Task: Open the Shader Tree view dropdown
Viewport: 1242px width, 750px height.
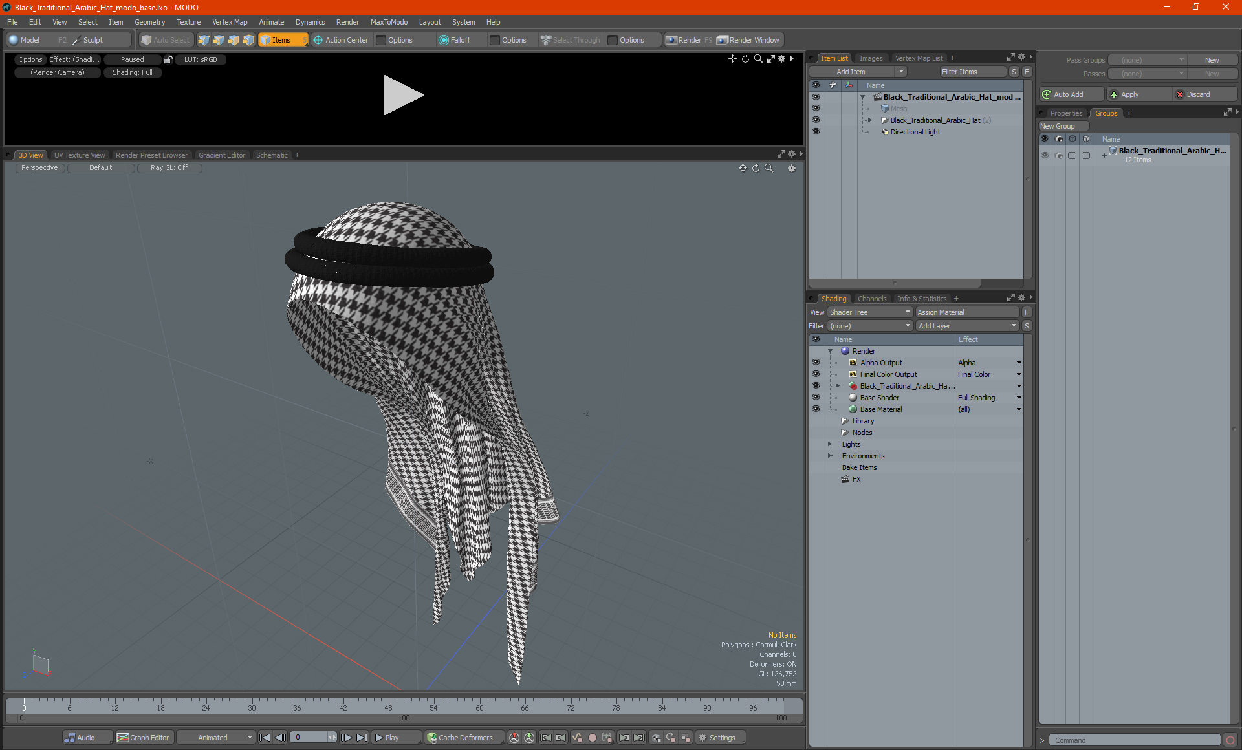Action: 869,312
